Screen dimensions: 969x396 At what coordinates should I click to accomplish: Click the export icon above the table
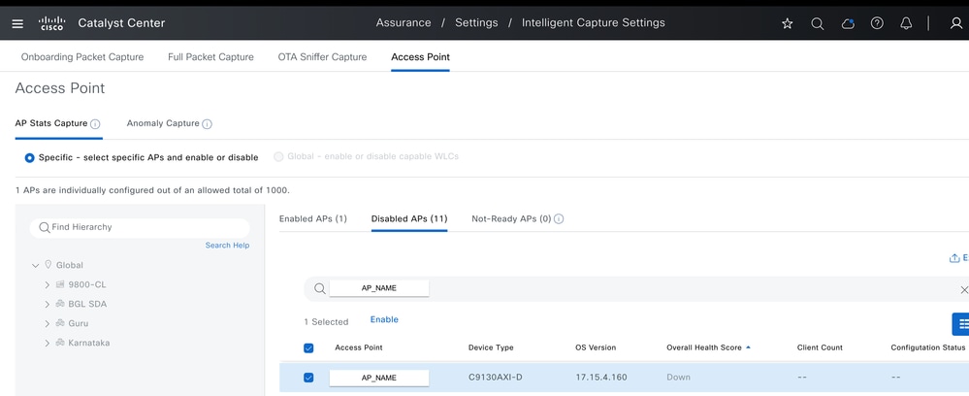coord(954,258)
